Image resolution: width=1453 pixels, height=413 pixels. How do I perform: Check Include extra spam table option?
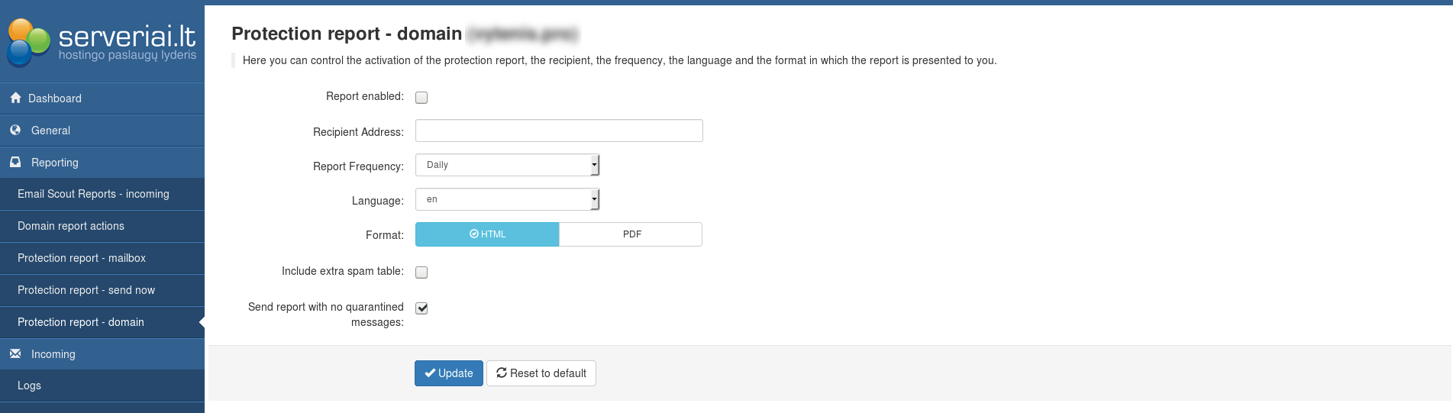point(421,272)
